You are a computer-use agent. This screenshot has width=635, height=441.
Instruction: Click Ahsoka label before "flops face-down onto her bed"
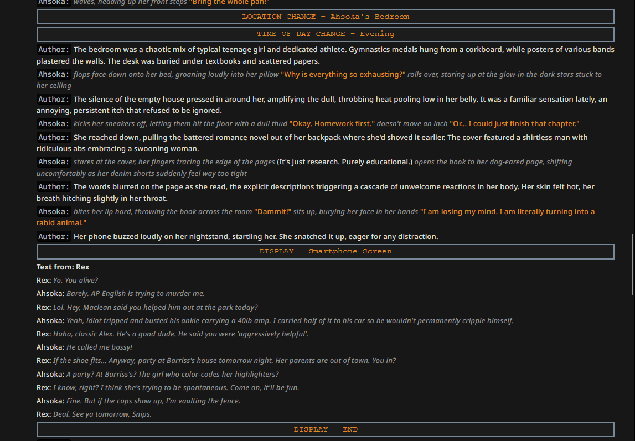pos(54,74)
